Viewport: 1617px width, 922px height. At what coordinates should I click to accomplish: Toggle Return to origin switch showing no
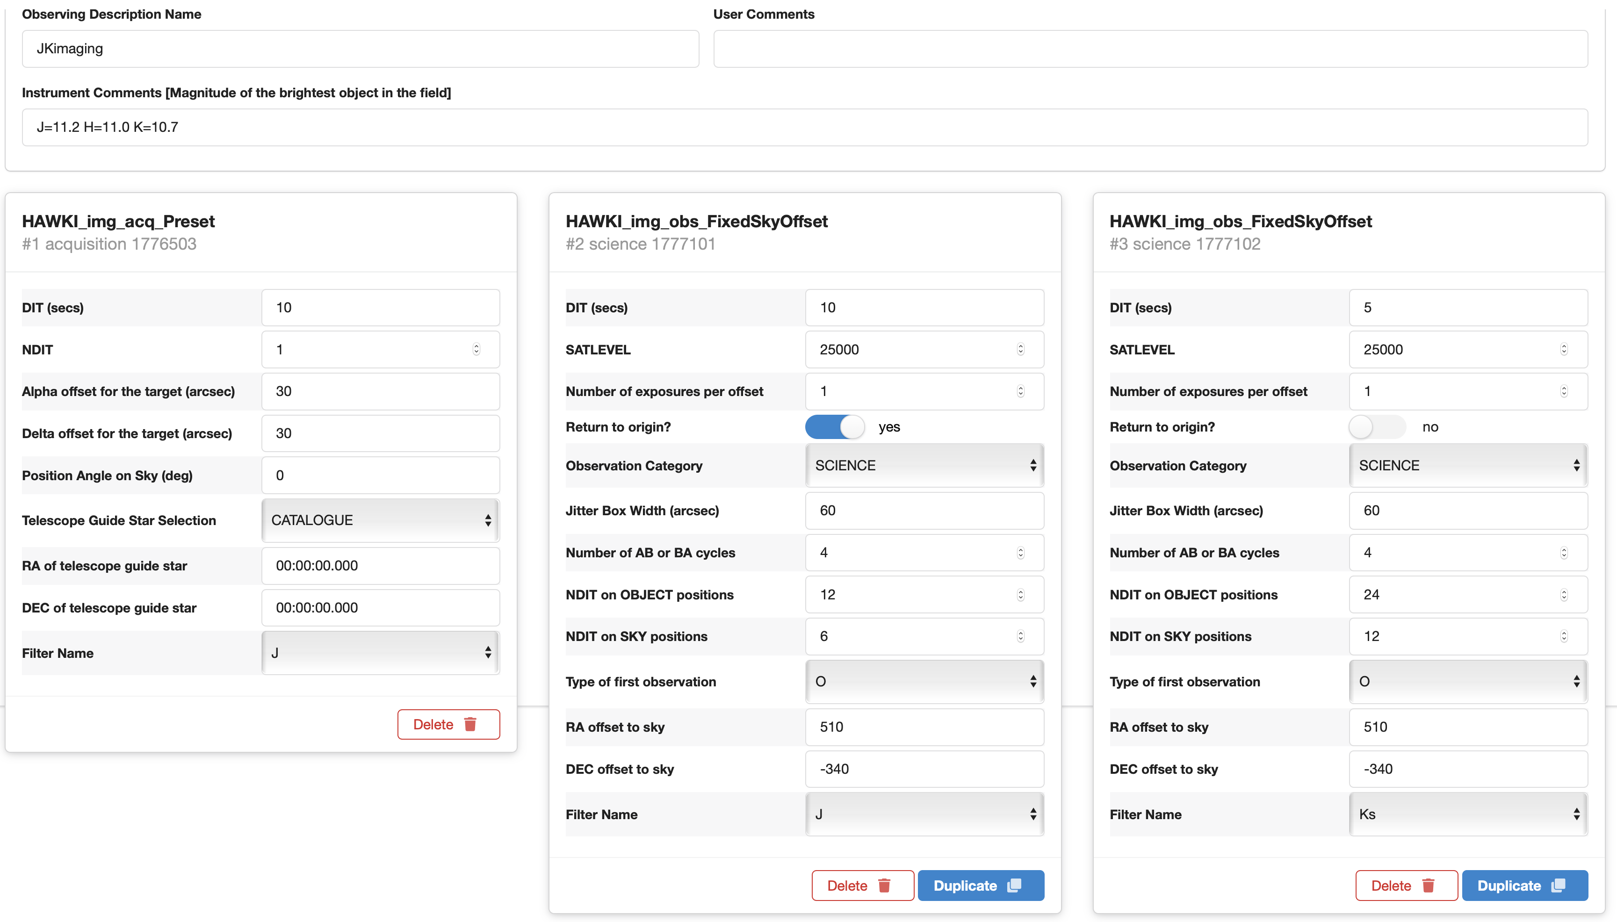coord(1378,427)
